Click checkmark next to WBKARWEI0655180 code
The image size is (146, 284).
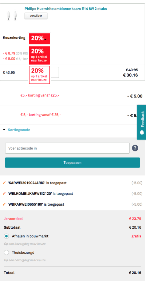pyautogui.click(x=4, y=204)
